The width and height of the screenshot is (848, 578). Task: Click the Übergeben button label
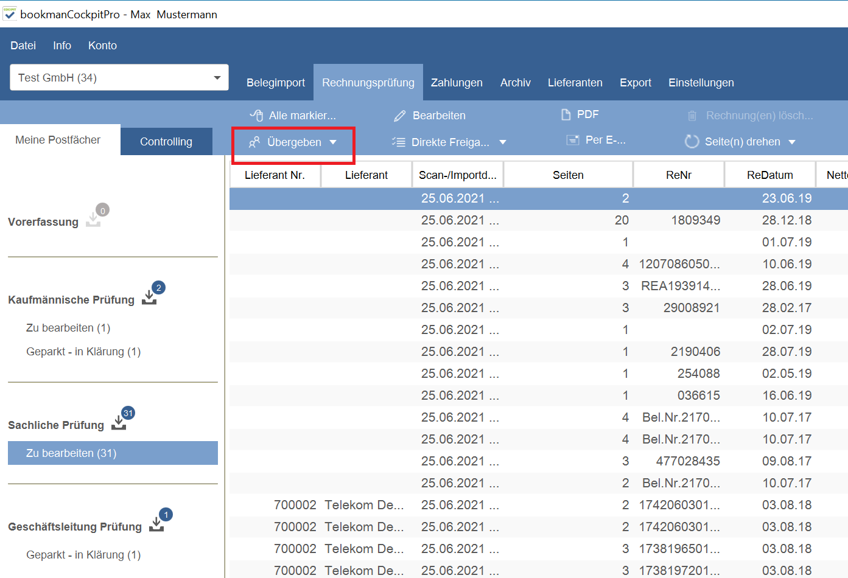pyautogui.click(x=295, y=142)
